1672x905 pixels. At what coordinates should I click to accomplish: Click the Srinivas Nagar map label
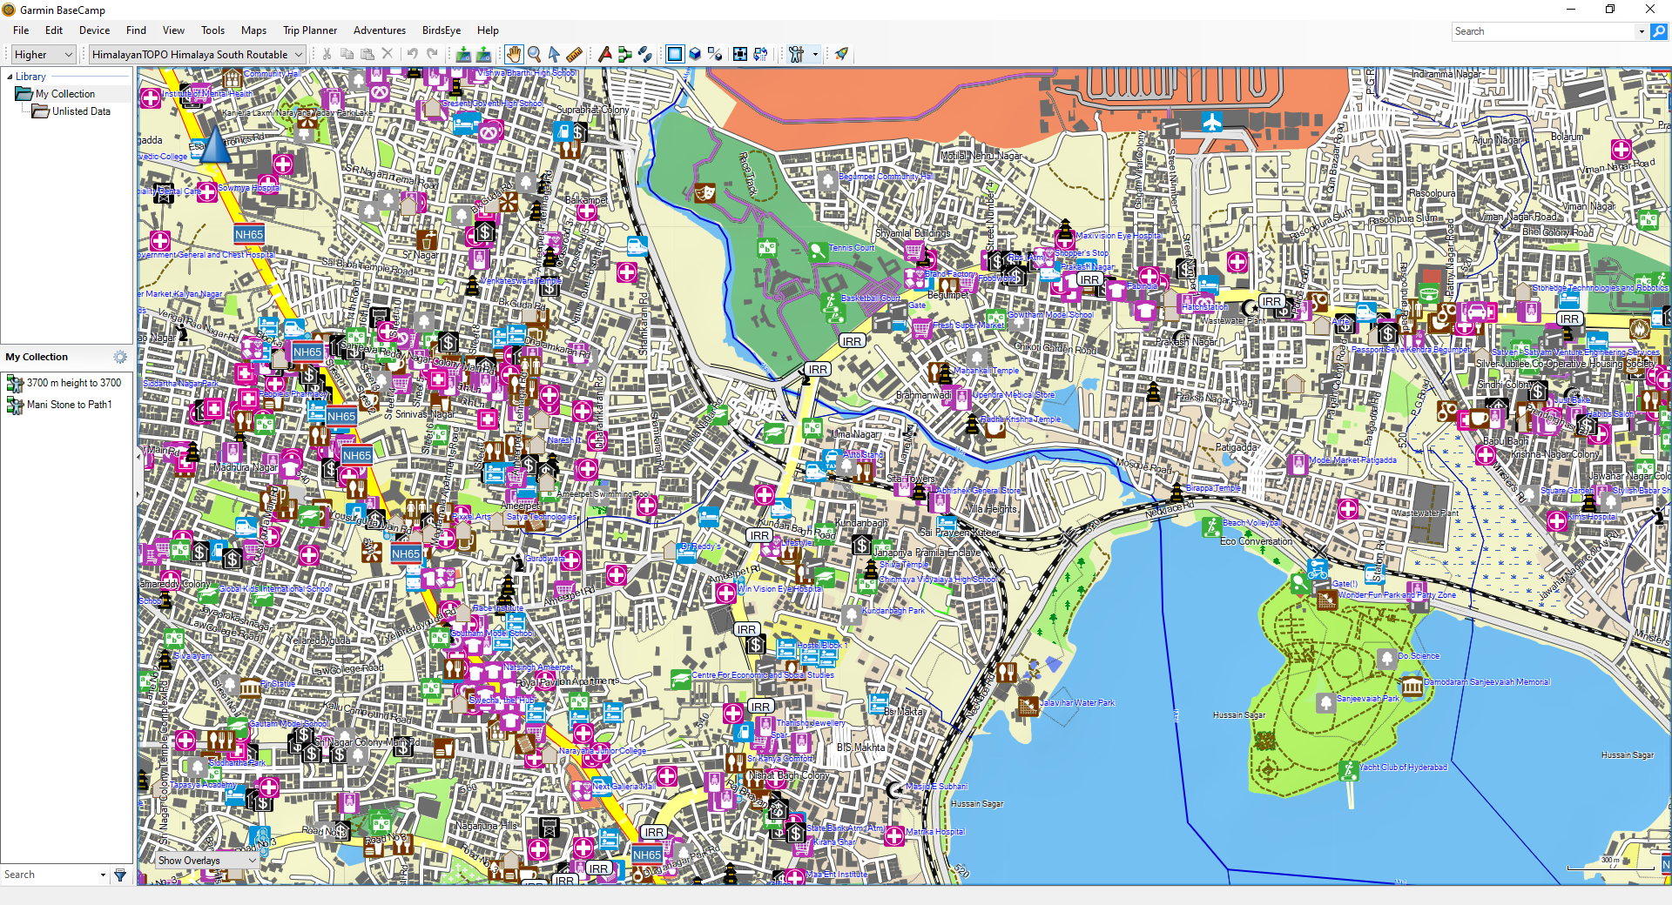pyautogui.click(x=425, y=414)
